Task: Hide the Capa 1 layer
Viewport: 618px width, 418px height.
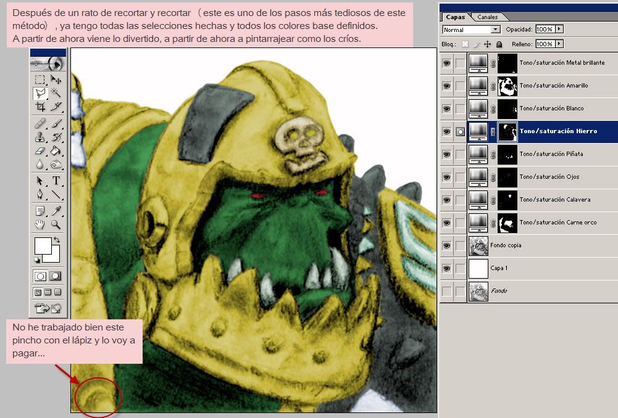Action: pyautogui.click(x=446, y=268)
